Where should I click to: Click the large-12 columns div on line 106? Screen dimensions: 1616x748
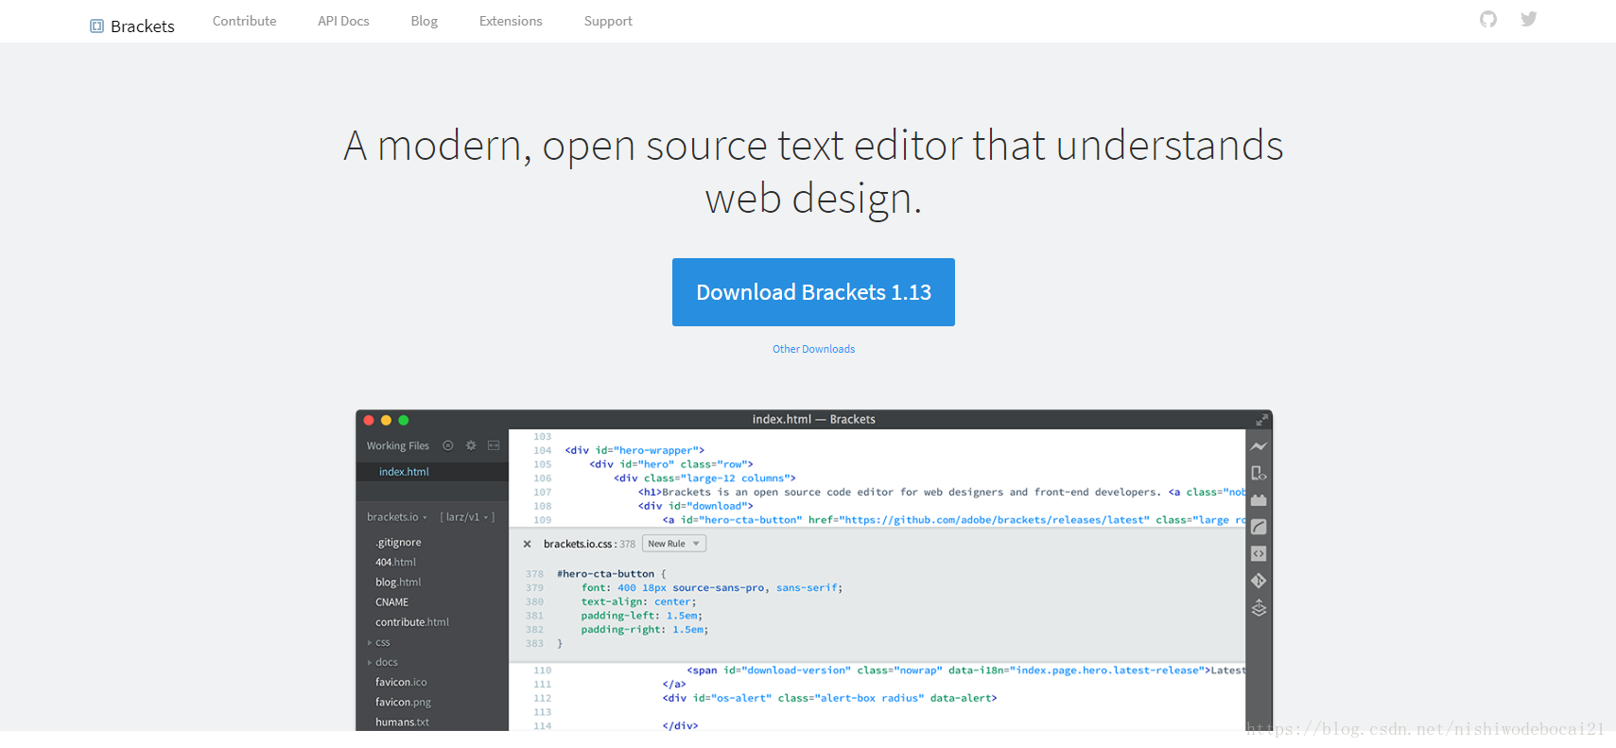(704, 478)
